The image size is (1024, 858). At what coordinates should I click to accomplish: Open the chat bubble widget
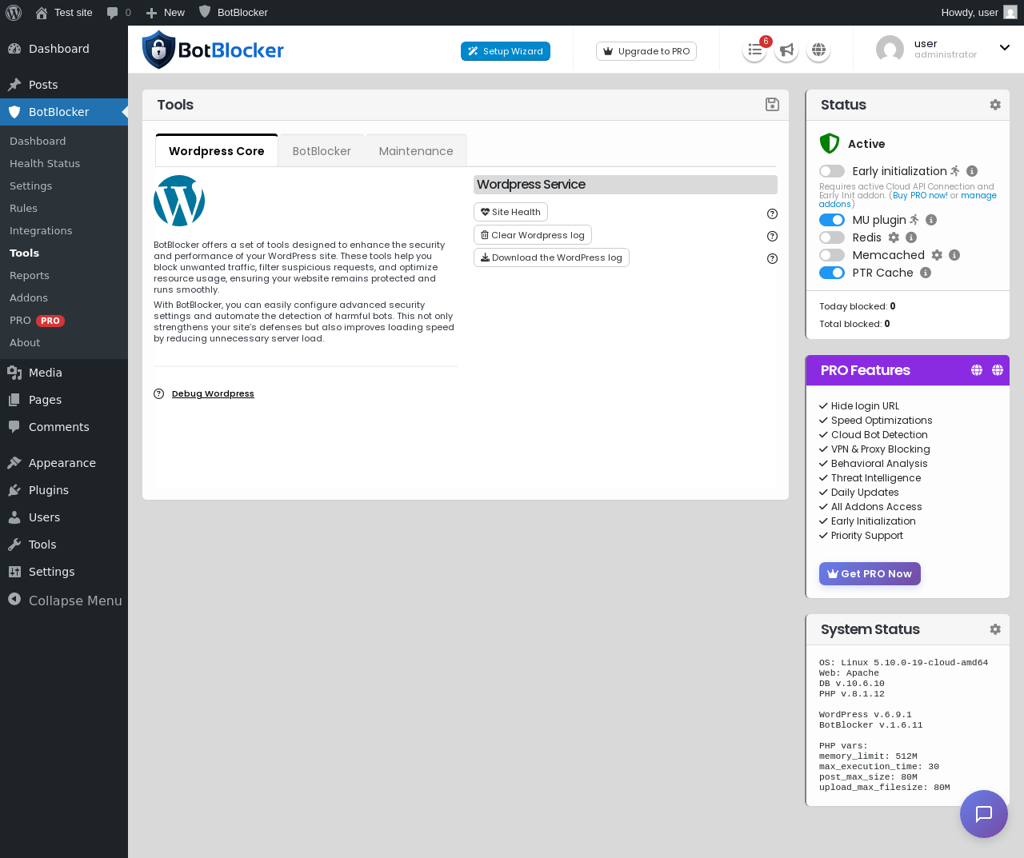pos(984,814)
